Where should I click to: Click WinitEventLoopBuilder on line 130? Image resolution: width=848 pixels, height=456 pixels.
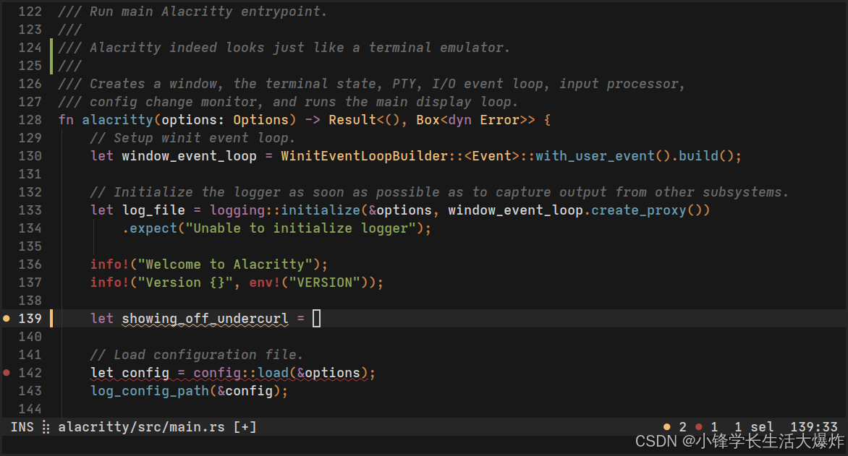[x=365, y=156]
